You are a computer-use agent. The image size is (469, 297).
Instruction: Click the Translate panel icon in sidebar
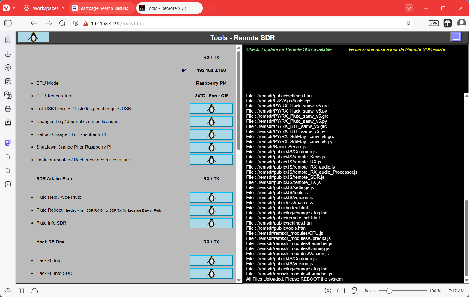click(x=8, y=95)
